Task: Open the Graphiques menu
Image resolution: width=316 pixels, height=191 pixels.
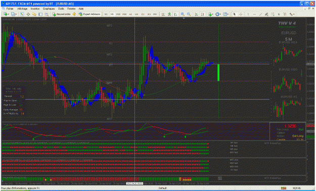Action: pyautogui.click(x=49, y=9)
